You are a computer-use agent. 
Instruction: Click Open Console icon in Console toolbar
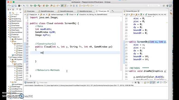pyautogui.click(x=164, y=82)
